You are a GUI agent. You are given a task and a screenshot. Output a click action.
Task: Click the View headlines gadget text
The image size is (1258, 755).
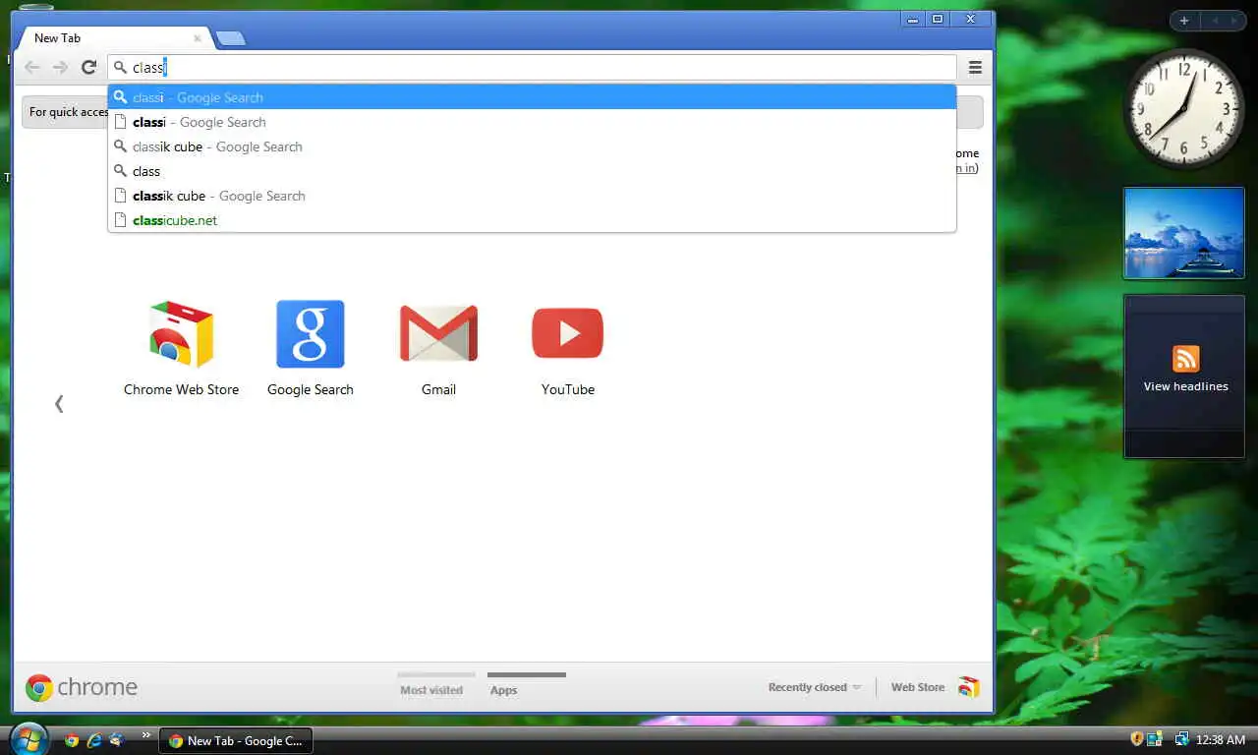pos(1185,386)
